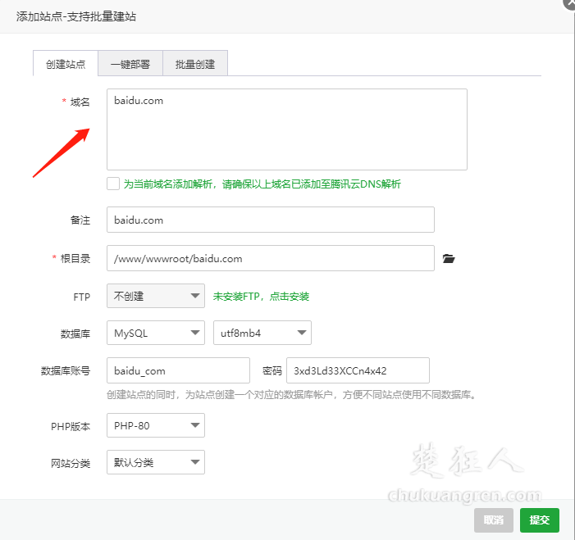
Task: Click the 未安装FTP，点击安装 link
Action: coord(261,297)
